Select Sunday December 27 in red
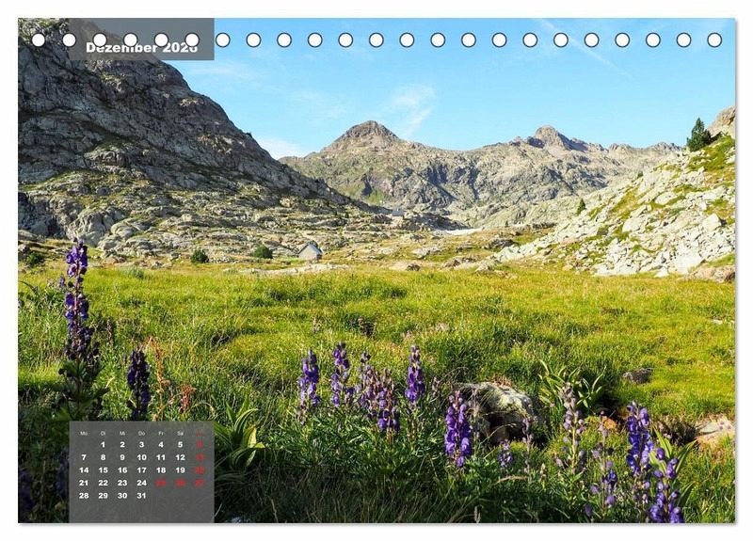 coord(200,483)
